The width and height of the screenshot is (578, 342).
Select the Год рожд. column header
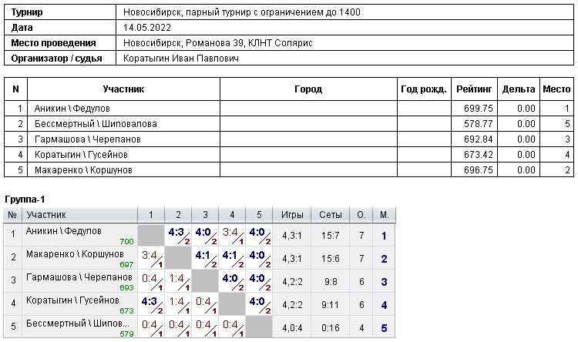[x=424, y=89]
